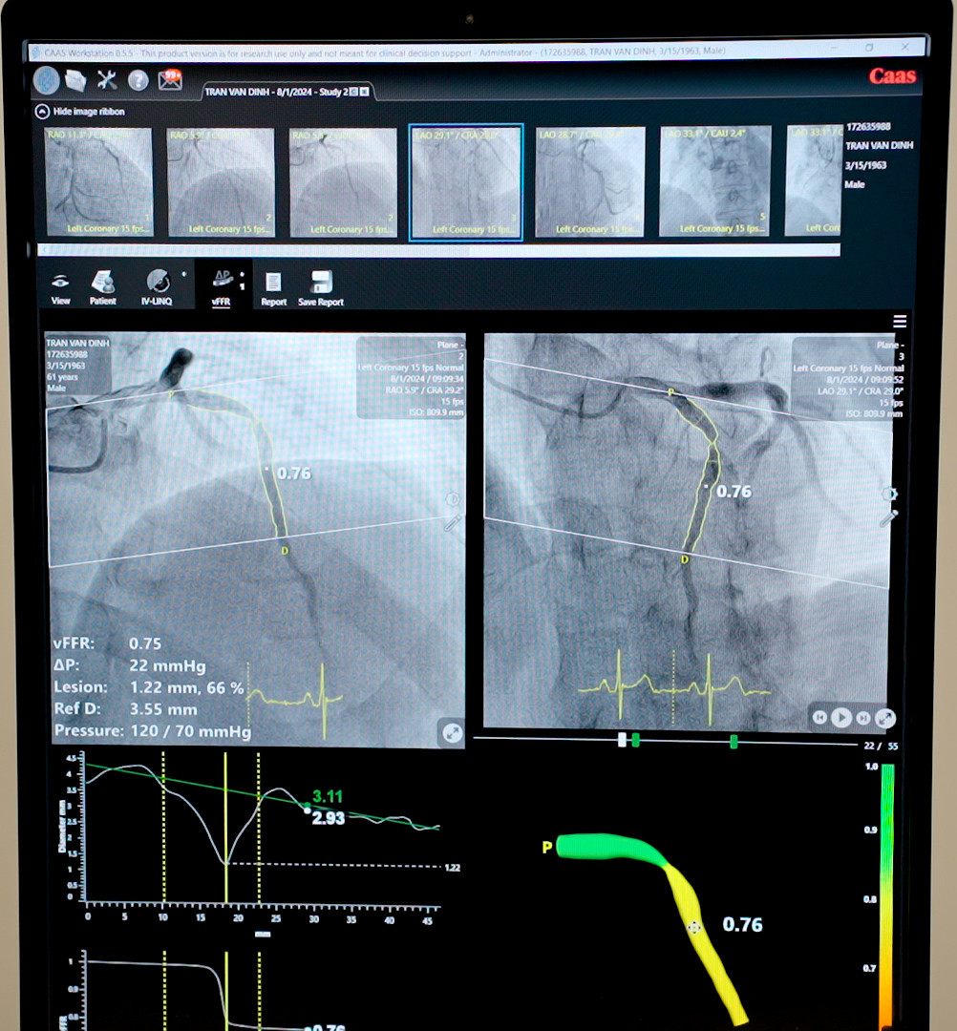The width and height of the screenshot is (957, 1031).
Task: Open the Patient toolbar icon
Action: coord(103,284)
